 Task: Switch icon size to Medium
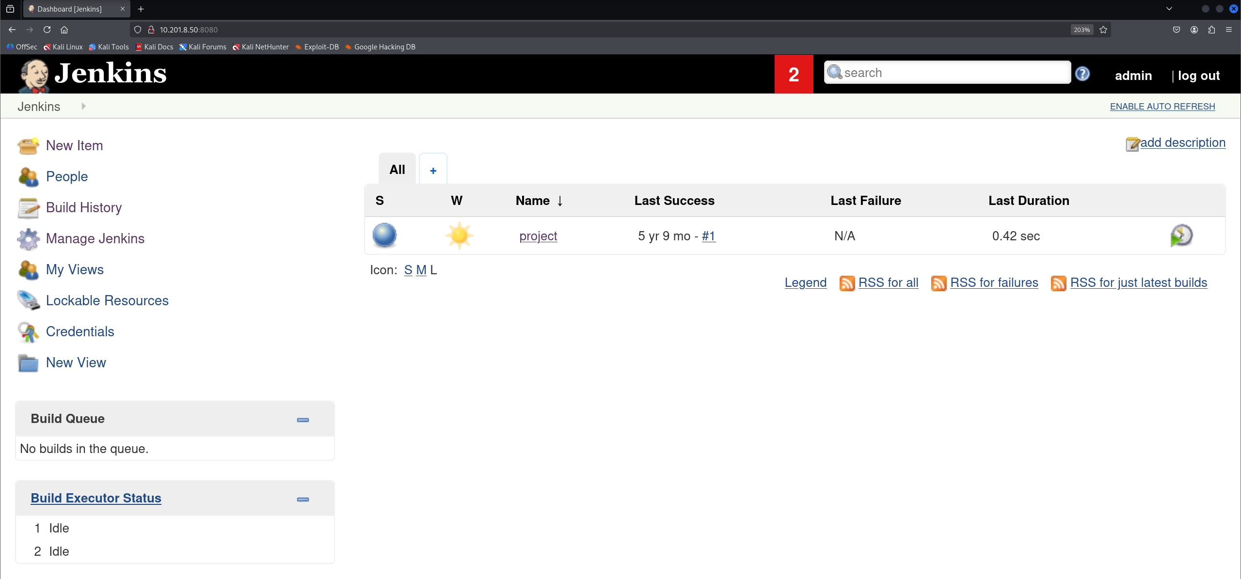tap(421, 270)
